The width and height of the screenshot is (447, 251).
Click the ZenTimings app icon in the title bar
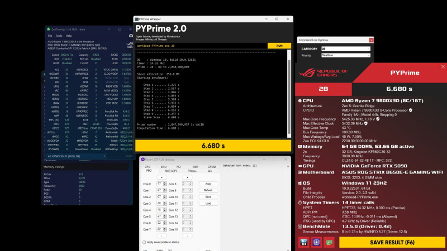click(49, 29)
